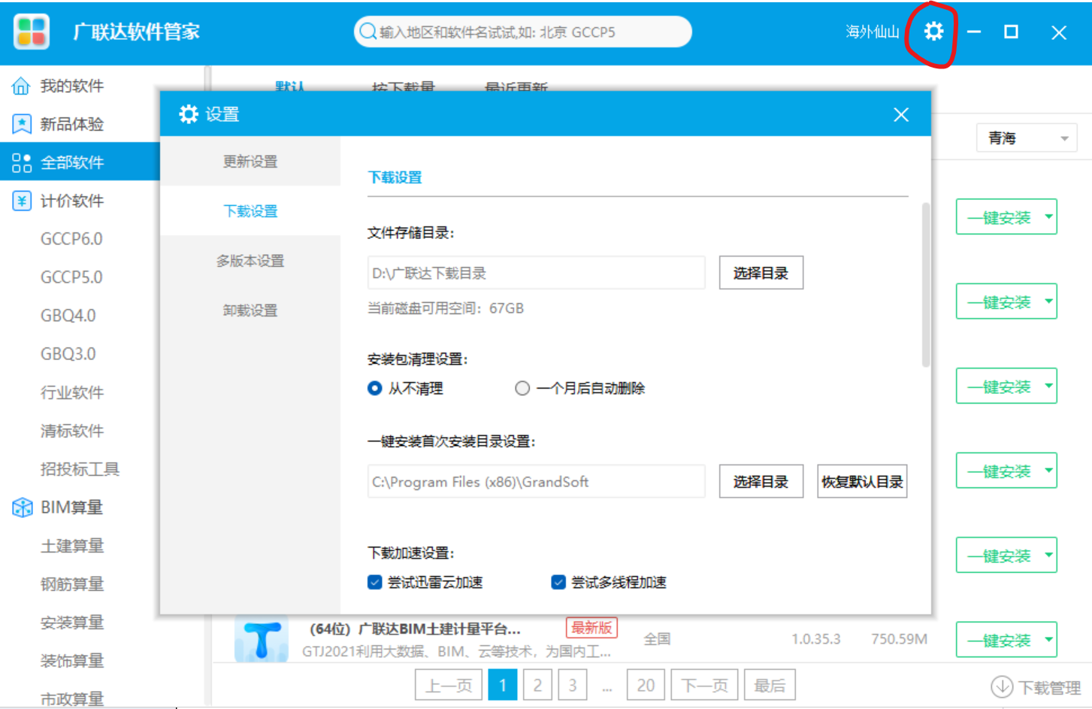
Task: Click the 恢复默认目录 button
Action: (x=862, y=482)
